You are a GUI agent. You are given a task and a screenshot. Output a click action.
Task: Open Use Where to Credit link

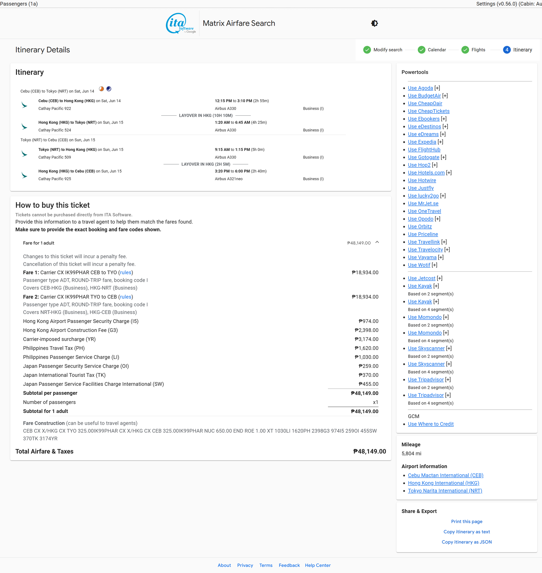430,424
